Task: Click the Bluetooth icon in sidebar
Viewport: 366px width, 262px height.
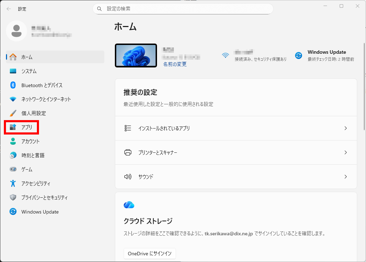Action: click(x=13, y=85)
